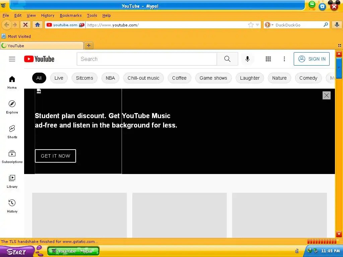The height and width of the screenshot is (257, 343).
Task: Open Subscriptions in the sidebar
Action: pyautogui.click(x=12, y=157)
